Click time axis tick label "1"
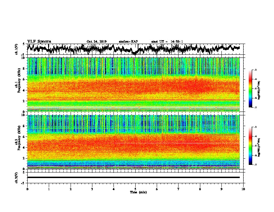Image resolution: width=274 pixels, height=212 pixels. point(49,189)
